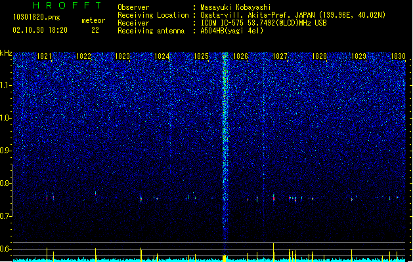Image resolution: width=413 pixels, height=262 pixels.
Task: Click the 1821 time marker
Action: click(44, 56)
